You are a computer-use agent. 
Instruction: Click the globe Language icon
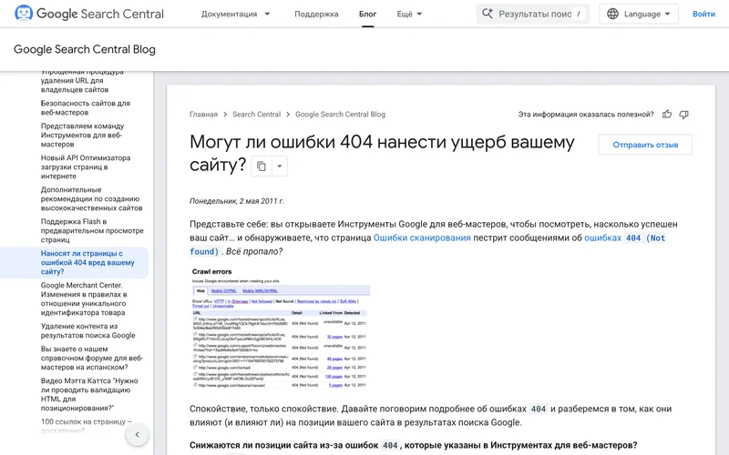point(612,14)
